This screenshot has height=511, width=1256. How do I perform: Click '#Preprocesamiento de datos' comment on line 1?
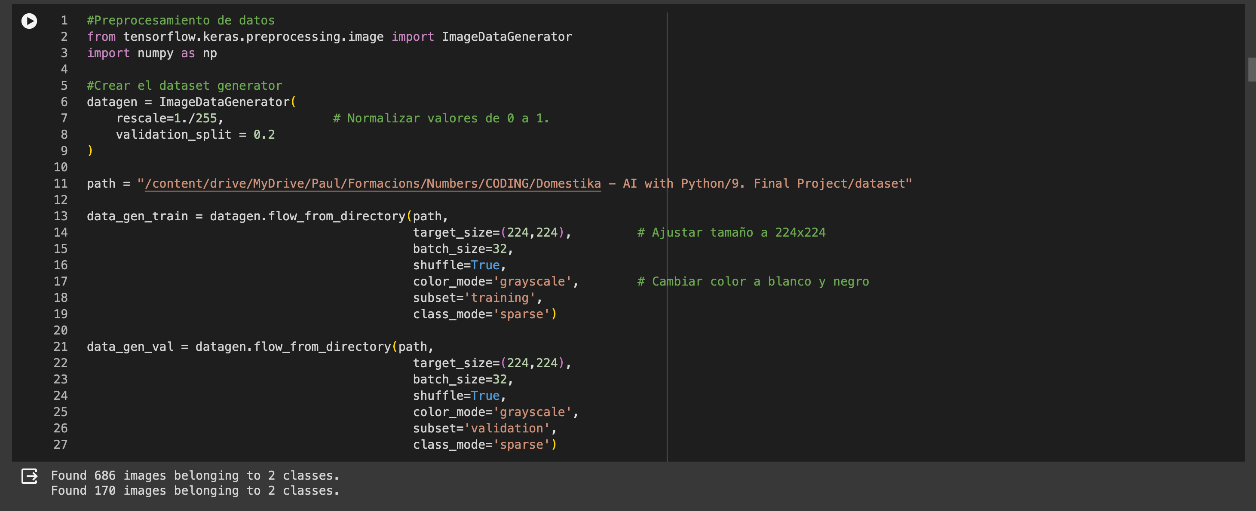tap(181, 21)
